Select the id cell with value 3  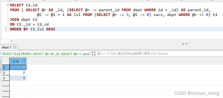tap(18, 78)
